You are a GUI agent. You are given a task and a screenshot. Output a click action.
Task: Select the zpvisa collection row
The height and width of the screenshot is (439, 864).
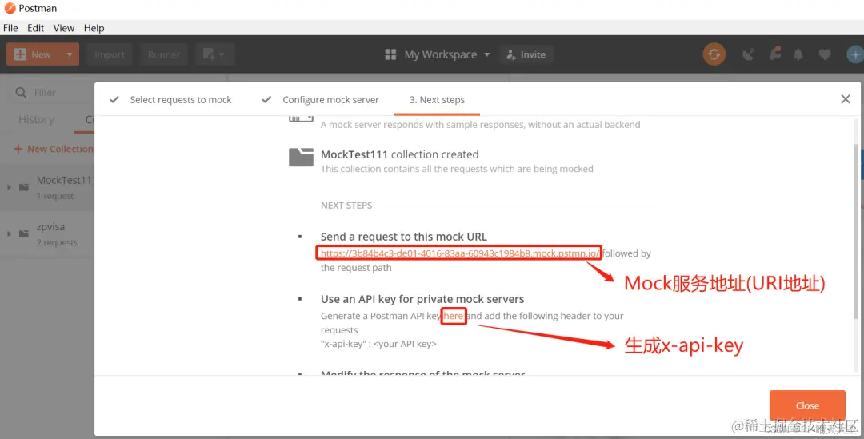(47, 234)
